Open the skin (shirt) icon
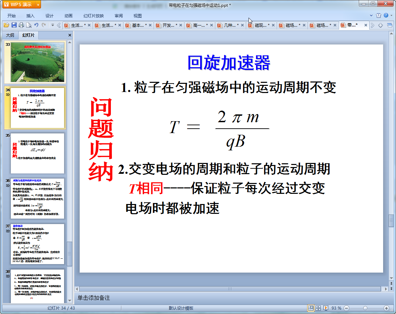Viewport: 396px width, 314px height. pos(378,15)
